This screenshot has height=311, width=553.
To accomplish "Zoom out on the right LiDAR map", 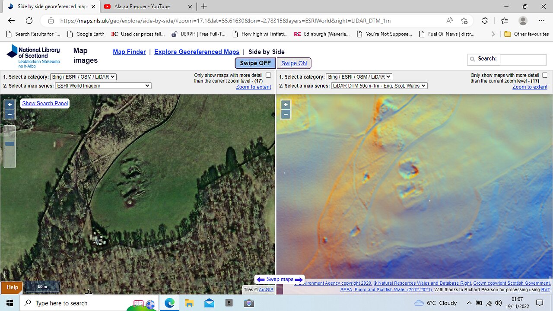I will pos(286,114).
